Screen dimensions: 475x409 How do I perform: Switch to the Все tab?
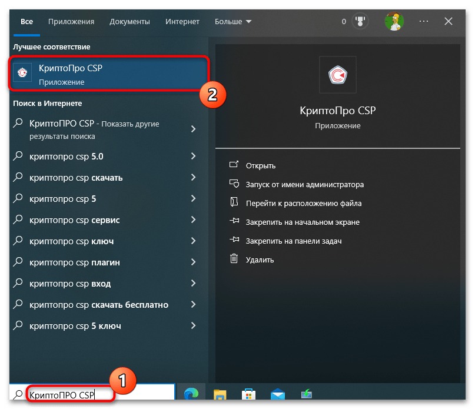click(26, 22)
